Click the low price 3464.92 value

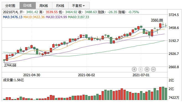tap(71, 12)
